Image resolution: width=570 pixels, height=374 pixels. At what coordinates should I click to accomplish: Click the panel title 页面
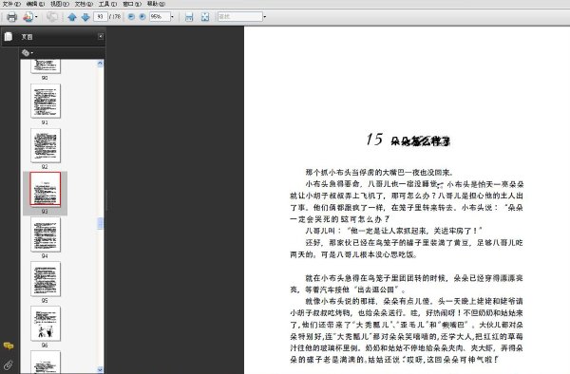coord(27,37)
